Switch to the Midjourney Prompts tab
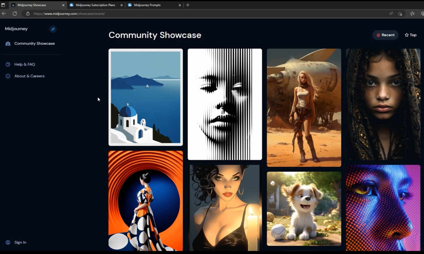 [x=147, y=5]
